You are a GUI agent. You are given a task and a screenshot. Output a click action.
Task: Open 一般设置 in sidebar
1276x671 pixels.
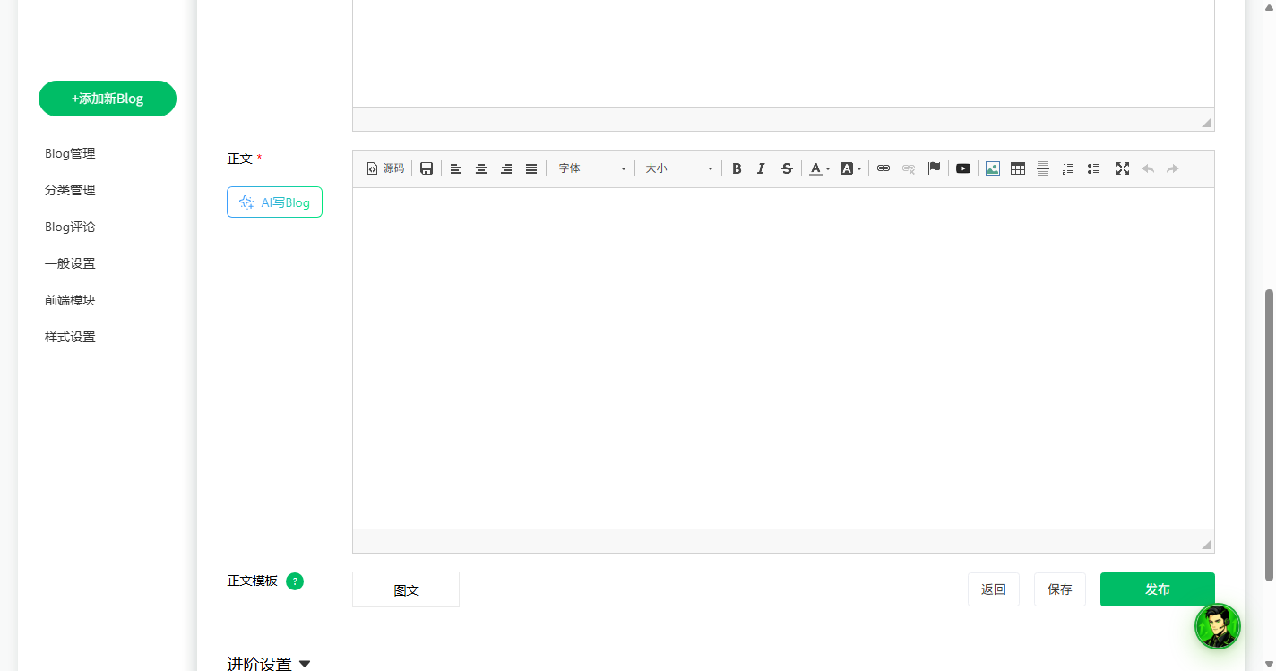point(70,264)
